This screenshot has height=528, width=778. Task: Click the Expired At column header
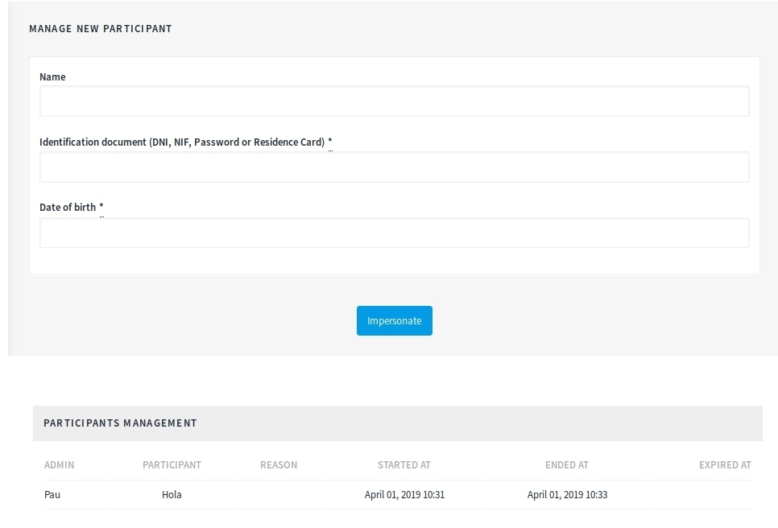coord(725,465)
